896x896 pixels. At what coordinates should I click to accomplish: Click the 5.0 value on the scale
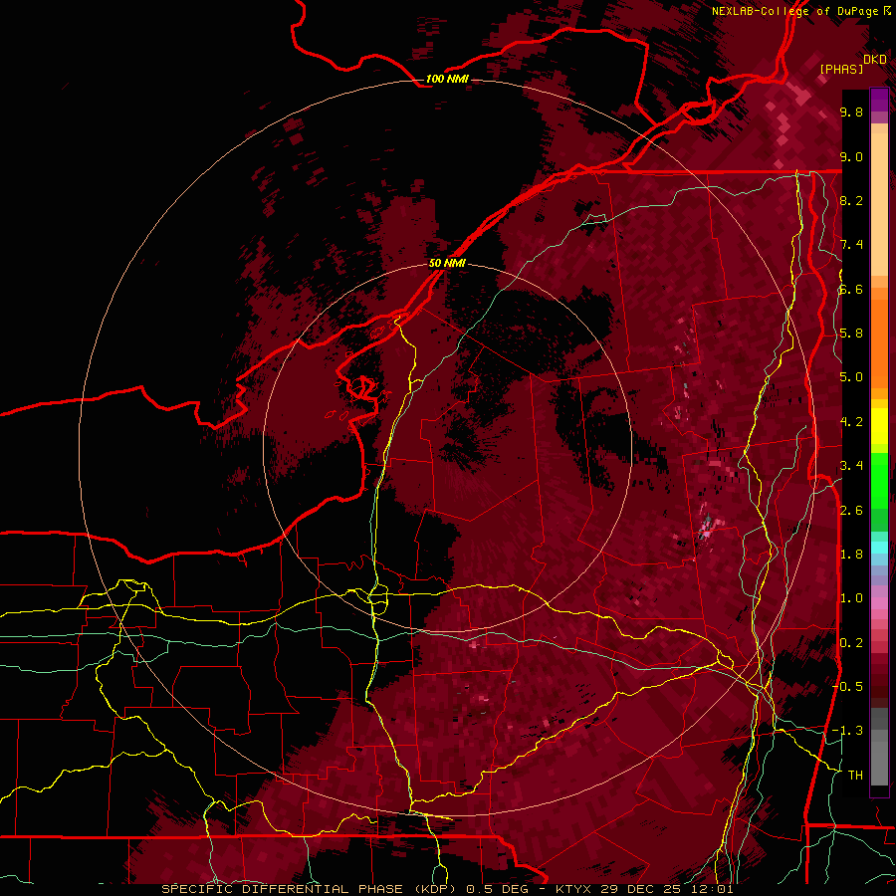851,377
